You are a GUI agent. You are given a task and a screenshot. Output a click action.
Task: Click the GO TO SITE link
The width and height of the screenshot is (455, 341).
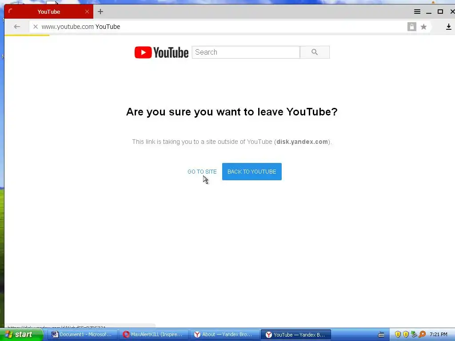point(202,172)
